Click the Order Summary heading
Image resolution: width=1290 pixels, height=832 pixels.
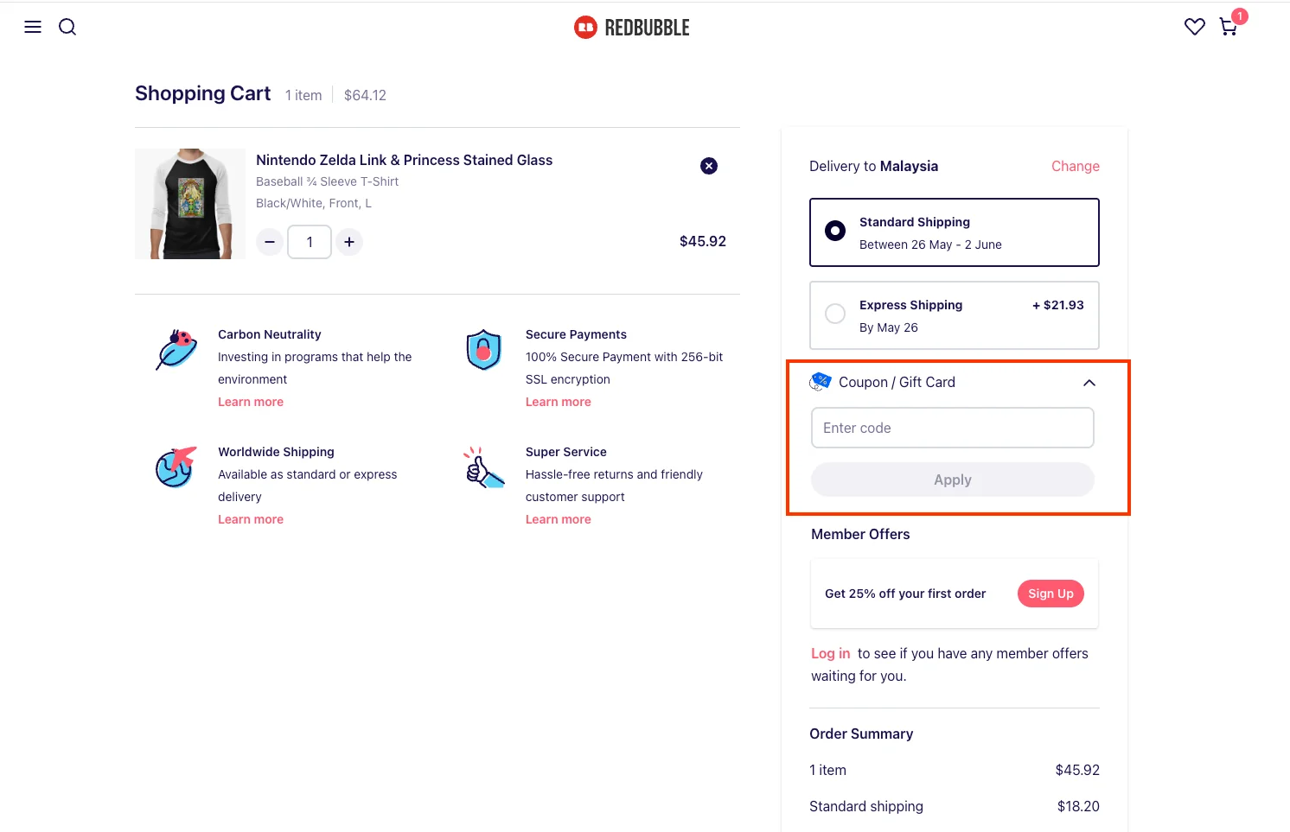tap(861, 734)
